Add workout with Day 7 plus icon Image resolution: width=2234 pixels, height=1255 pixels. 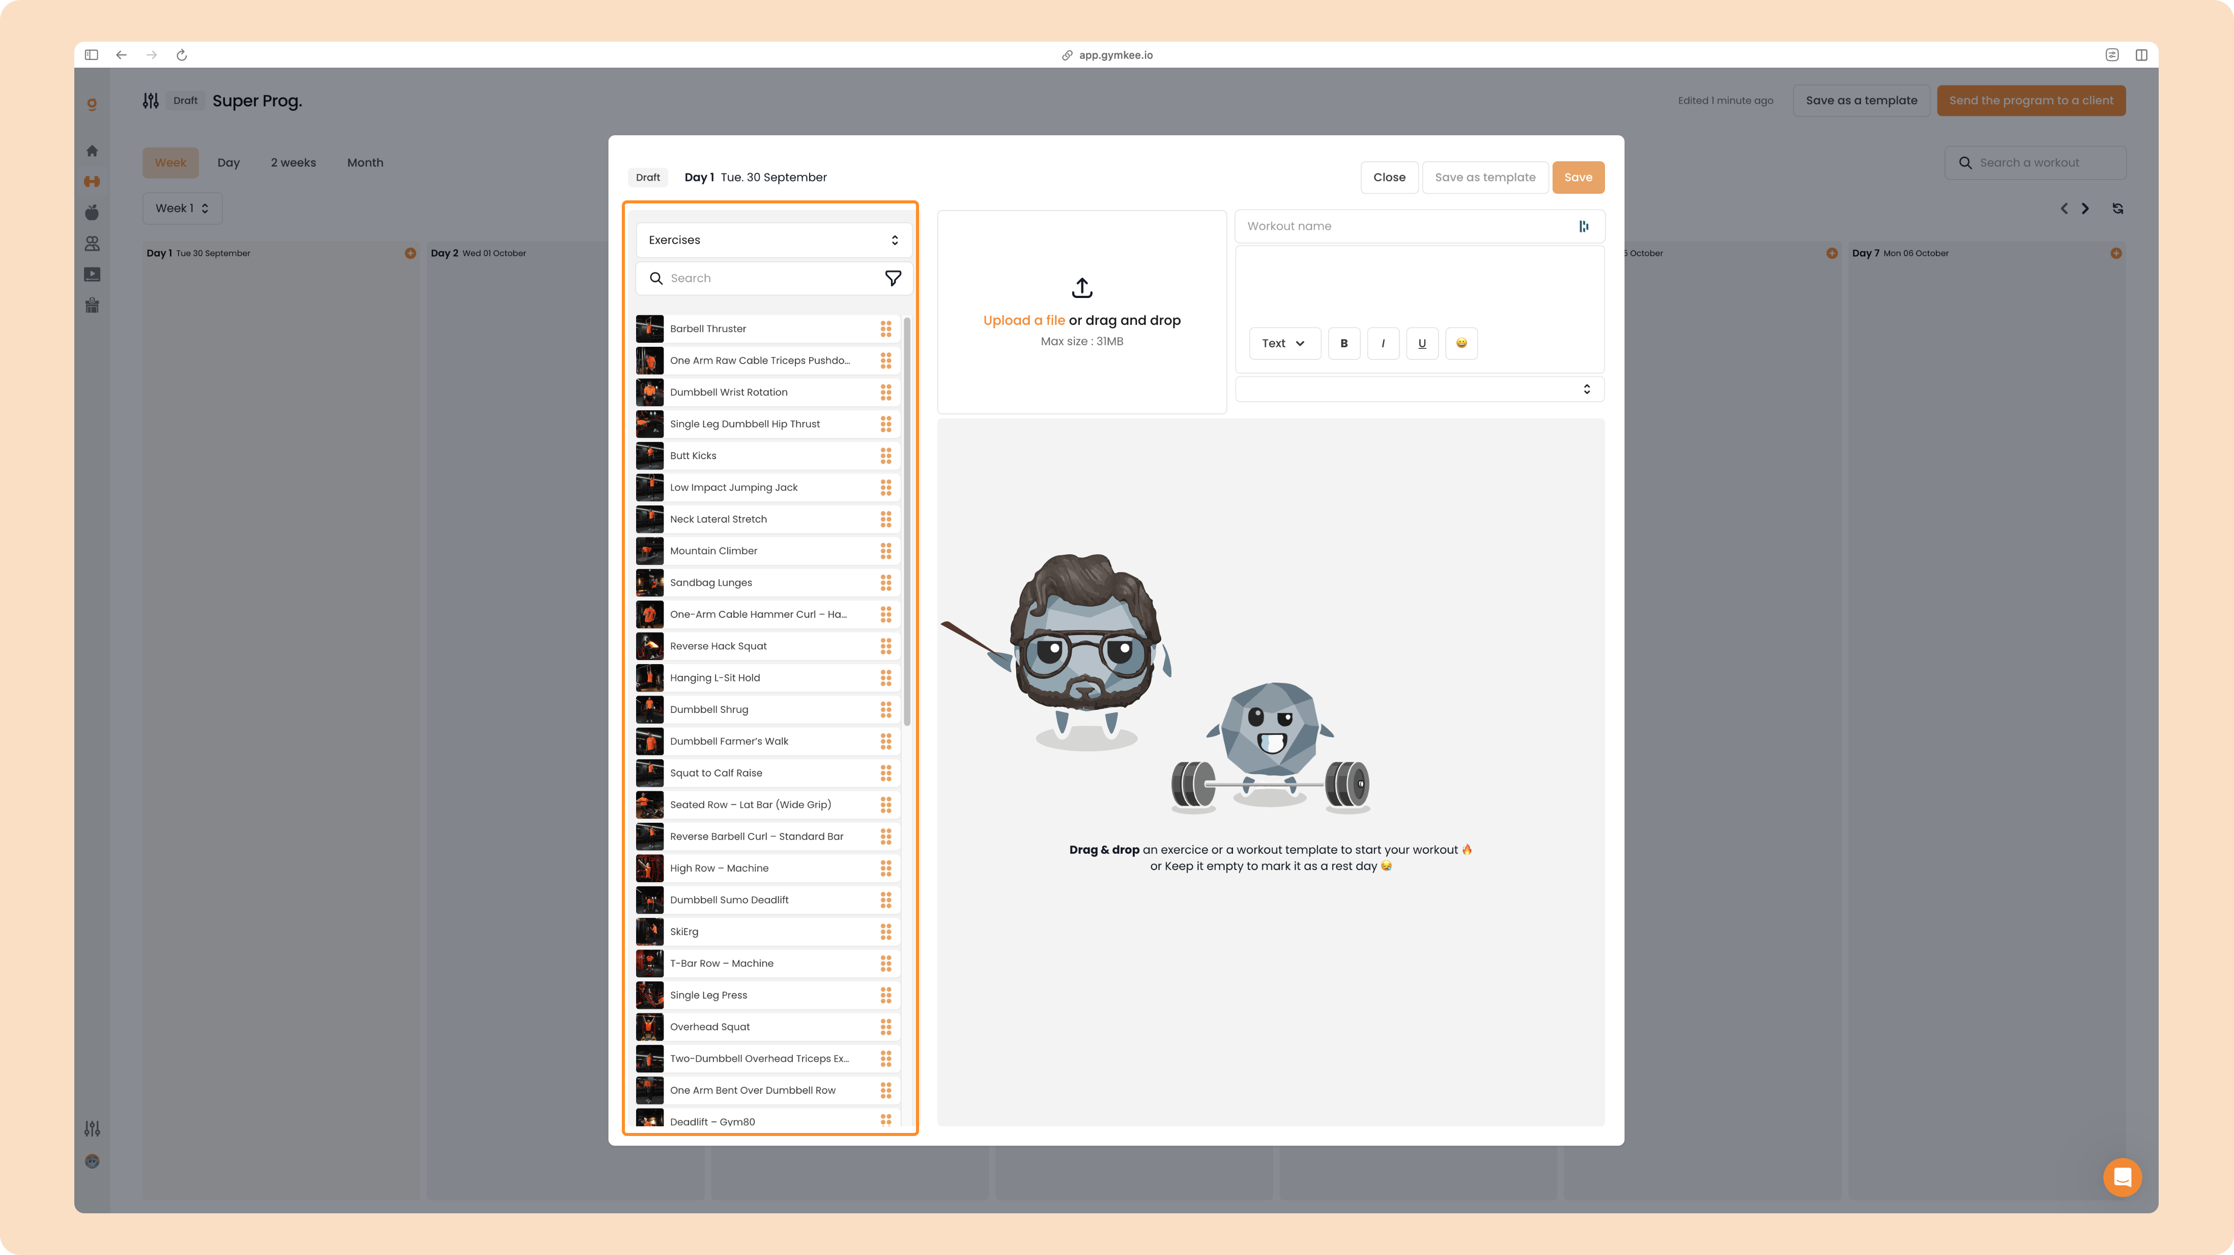(x=2116, y=253)
